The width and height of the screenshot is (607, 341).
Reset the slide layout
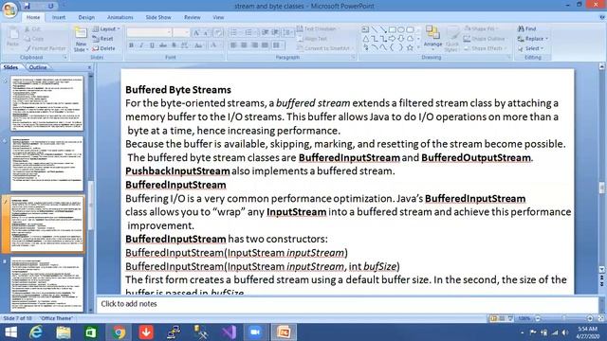[103, 39]
